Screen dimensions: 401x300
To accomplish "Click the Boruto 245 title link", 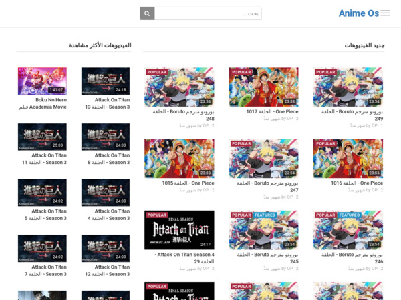I will 268,258.
